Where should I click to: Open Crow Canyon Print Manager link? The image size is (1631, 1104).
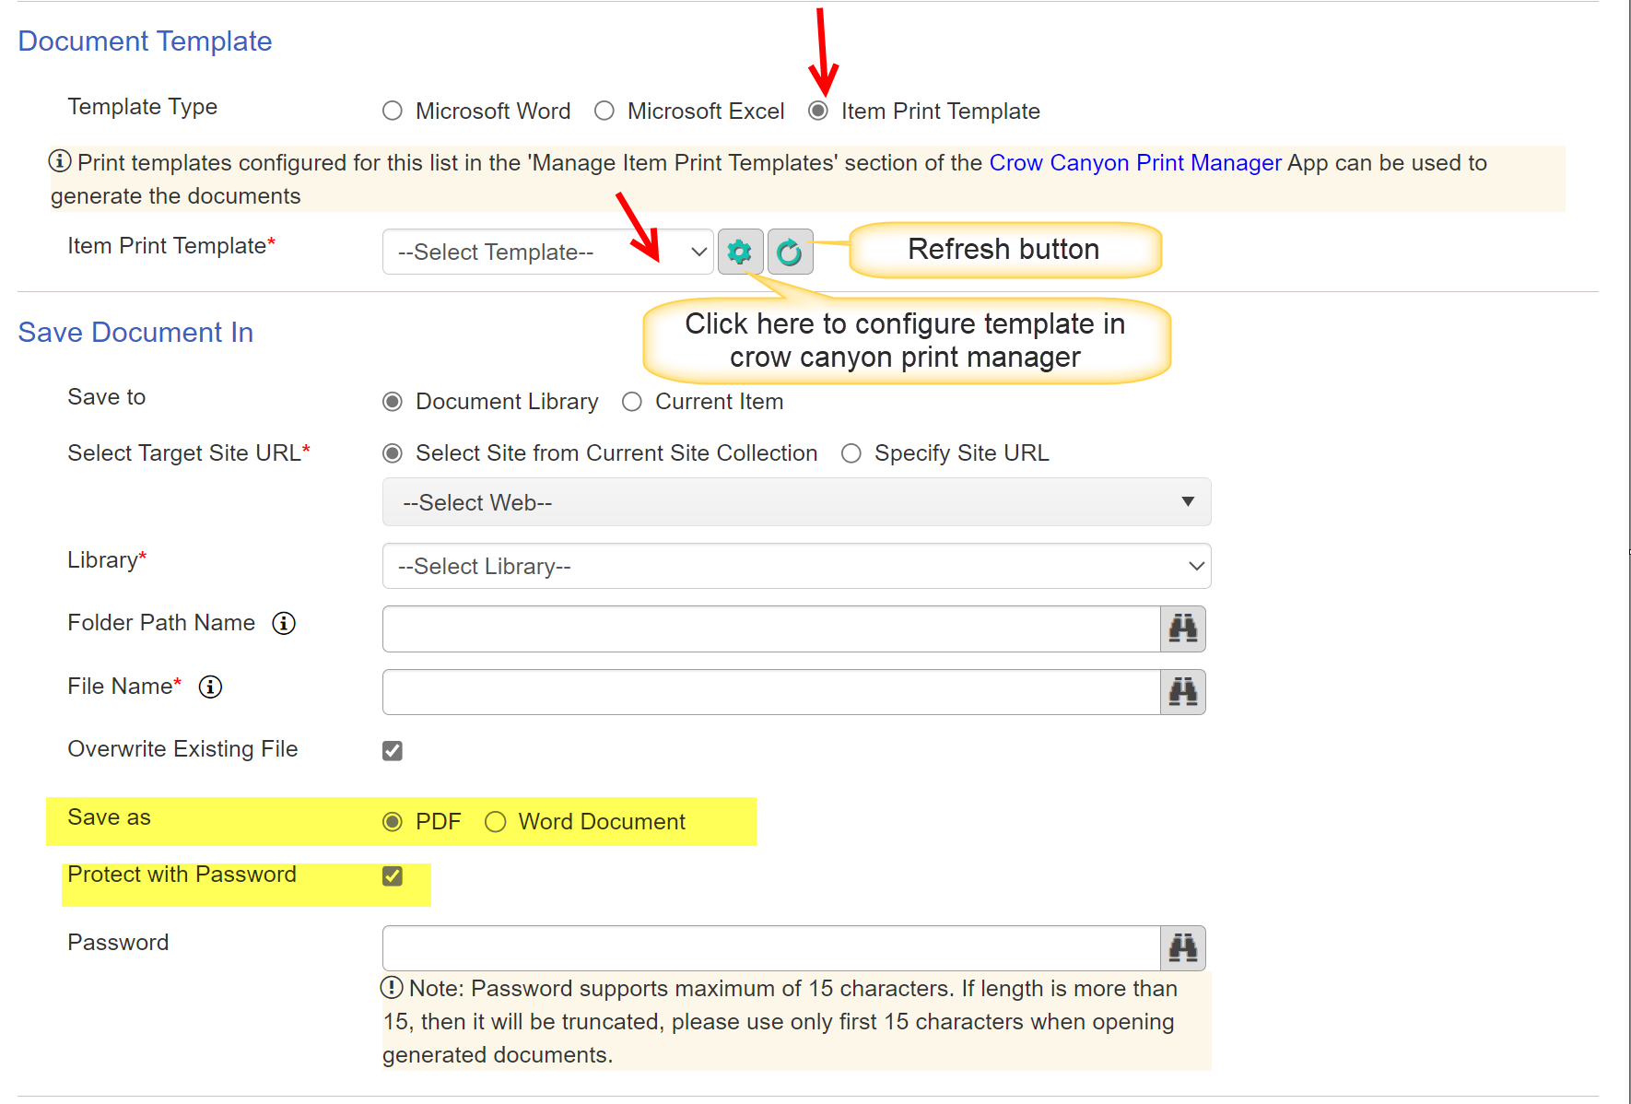click(x=1135, y=163)
